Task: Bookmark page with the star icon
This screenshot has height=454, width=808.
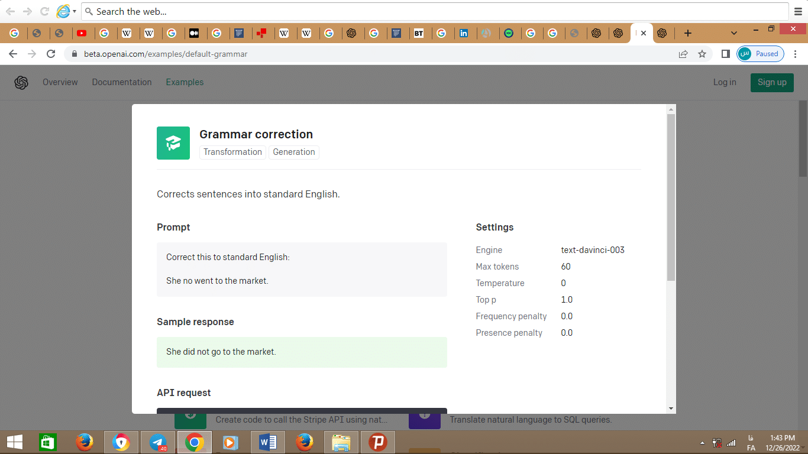Action: click(702, 54)
